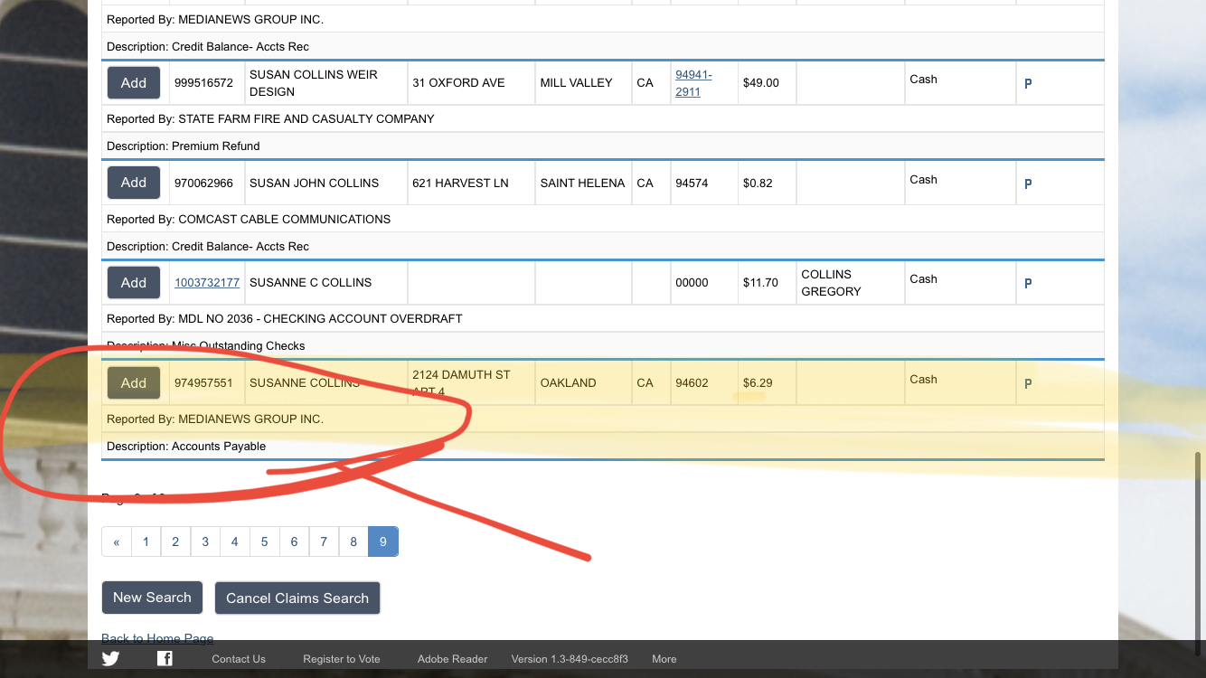The width and height of the screenshot is (1206, 678).
Task: Select co-owner COLLINS GREGORY cell
Action: pos(851,282)
